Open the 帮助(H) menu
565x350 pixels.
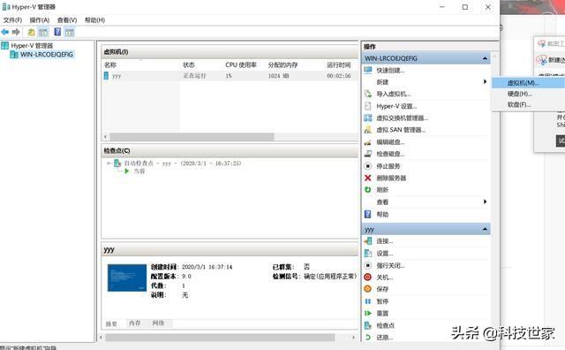pyautogui.click(x=94, y=20)
